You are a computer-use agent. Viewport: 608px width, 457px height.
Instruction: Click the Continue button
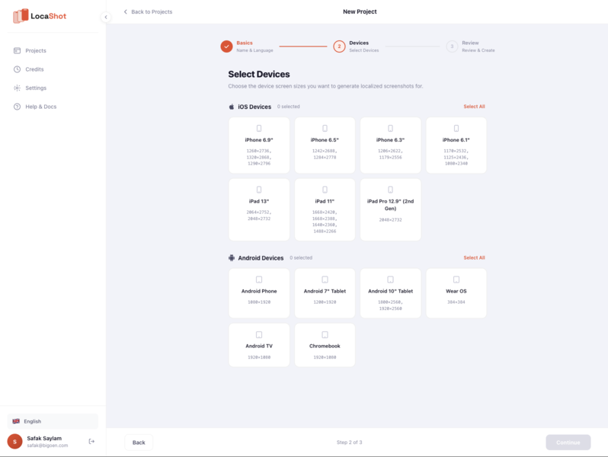click(x=568, y=443)
